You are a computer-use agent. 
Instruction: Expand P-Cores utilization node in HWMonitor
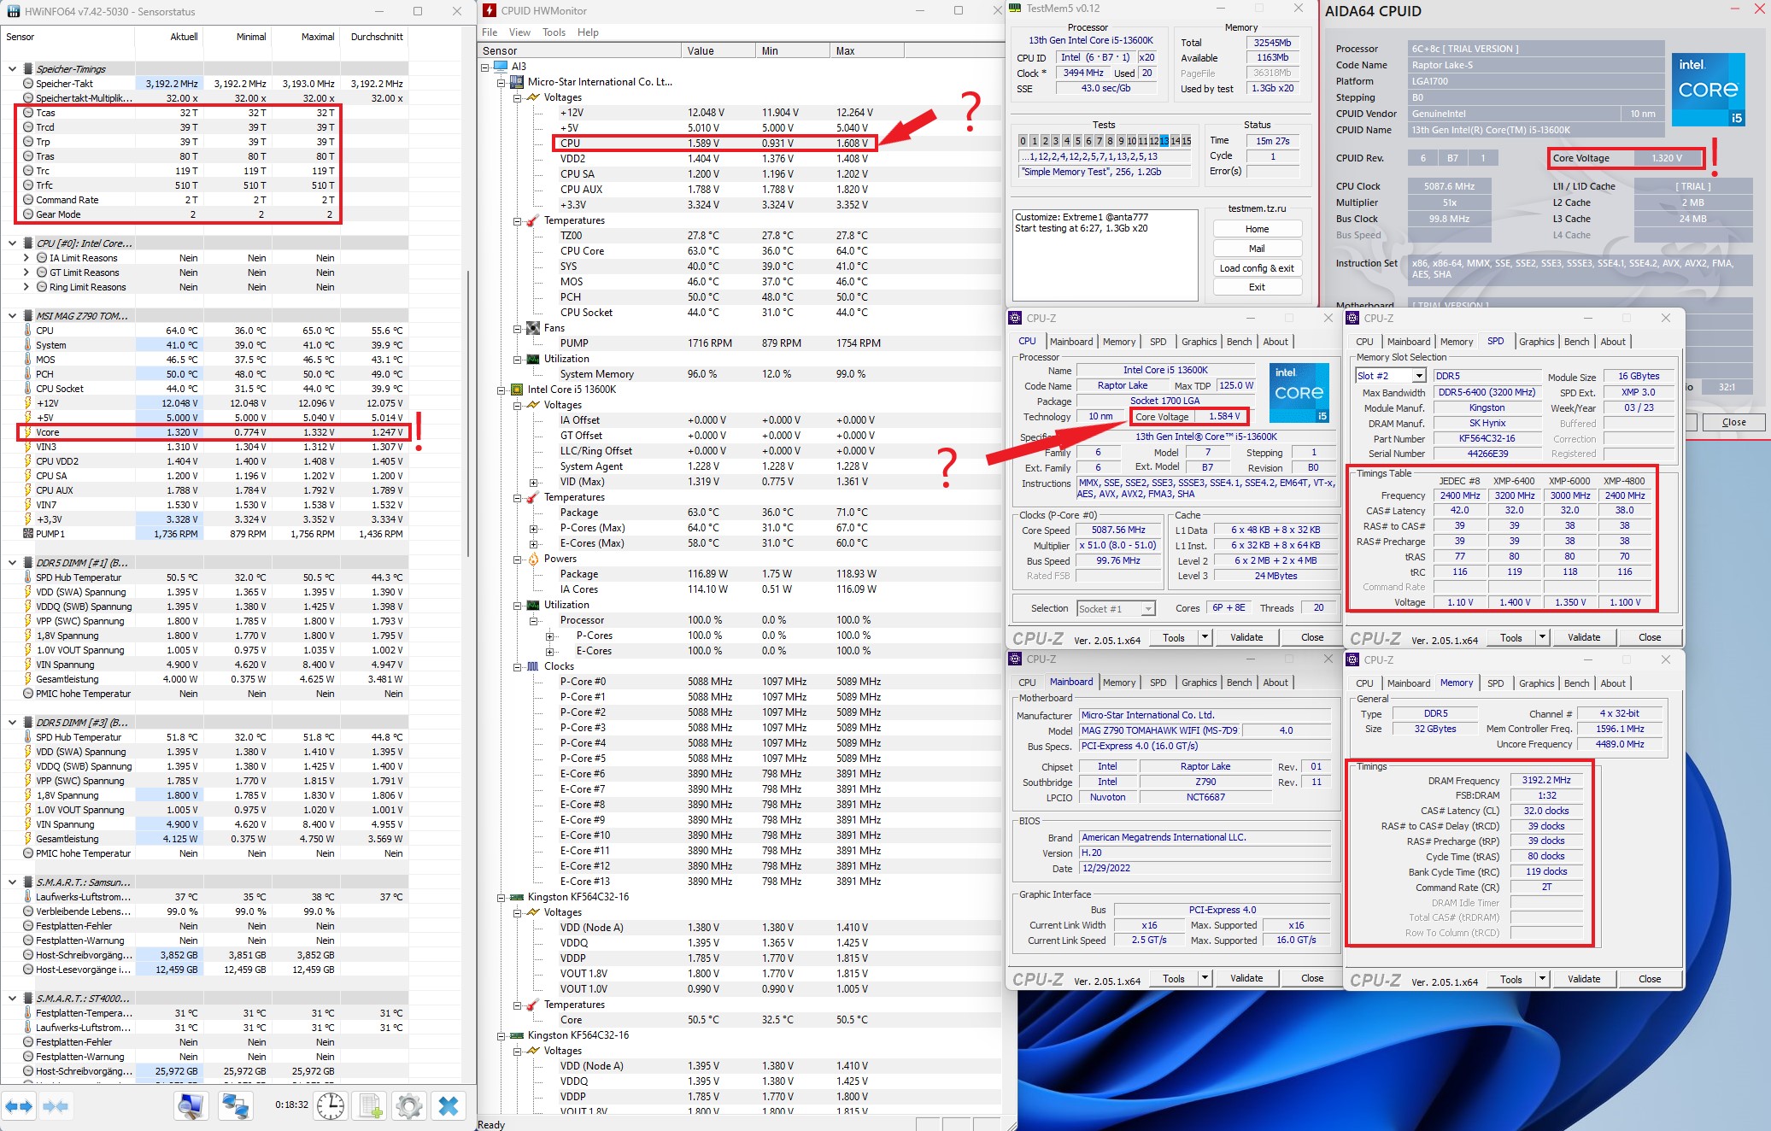click(550, 636)
